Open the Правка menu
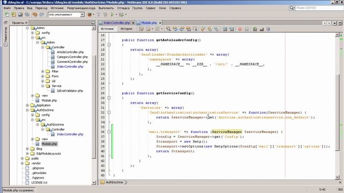This screenshot has height=193, width=344. tap(19, 8)
